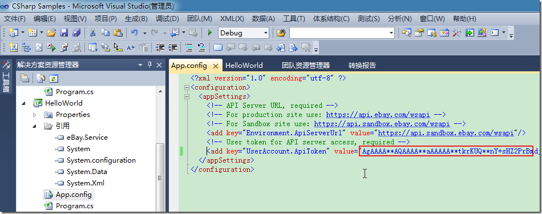
Task: Open the 调试(D) menu
Action: click(x=167, y=19)
